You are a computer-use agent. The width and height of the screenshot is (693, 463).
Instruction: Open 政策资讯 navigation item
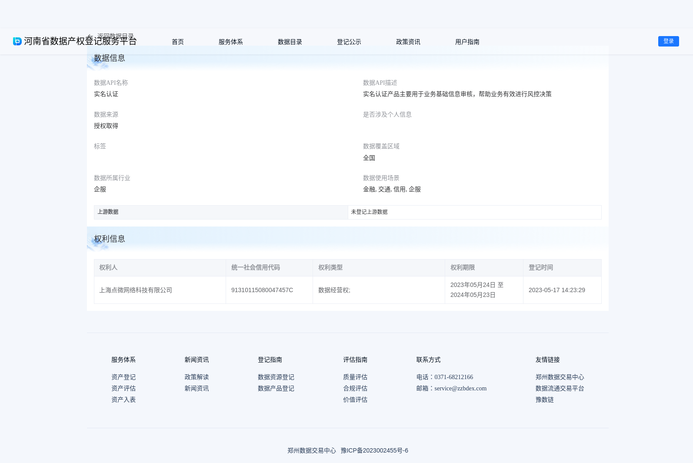click(x=408, y=42)
